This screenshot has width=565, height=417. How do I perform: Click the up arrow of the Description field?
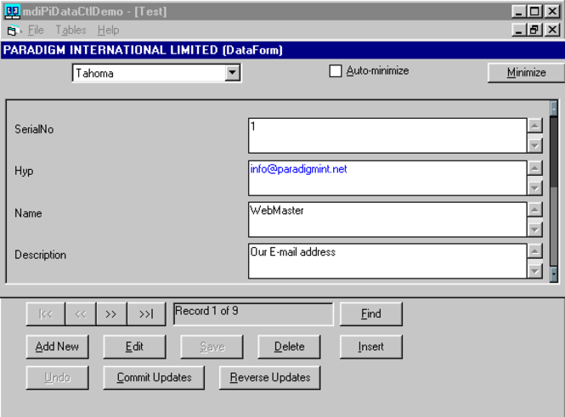[535, 251]
